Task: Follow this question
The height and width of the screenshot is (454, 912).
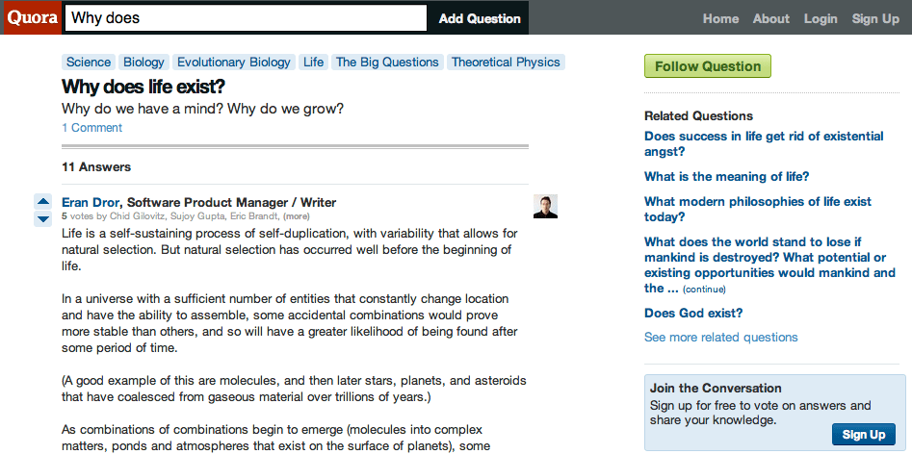Action: [708, 66]
